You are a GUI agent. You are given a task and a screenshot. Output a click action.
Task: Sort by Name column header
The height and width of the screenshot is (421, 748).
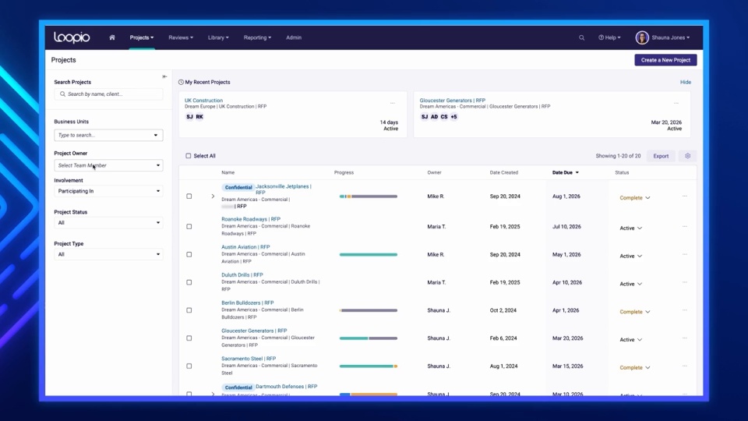click(228, 172)
